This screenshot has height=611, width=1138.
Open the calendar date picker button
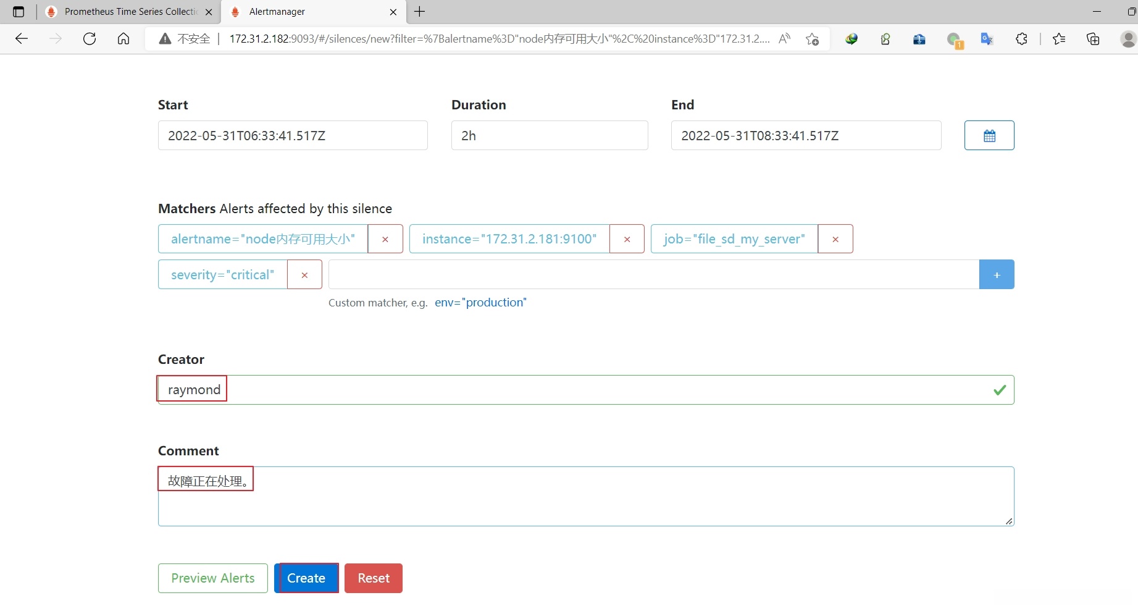[x=989, y=135]
